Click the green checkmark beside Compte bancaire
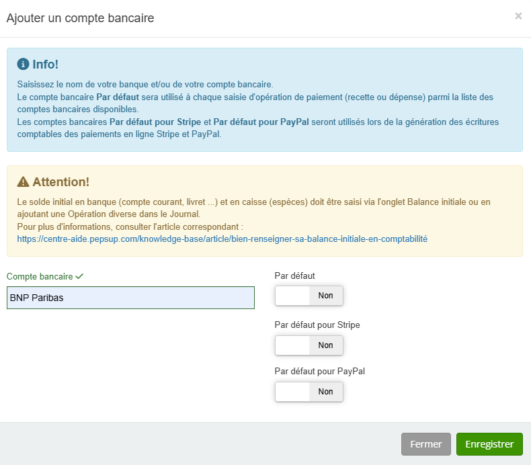The width and height of the screenshot is (531, 465). click(80, 276)
